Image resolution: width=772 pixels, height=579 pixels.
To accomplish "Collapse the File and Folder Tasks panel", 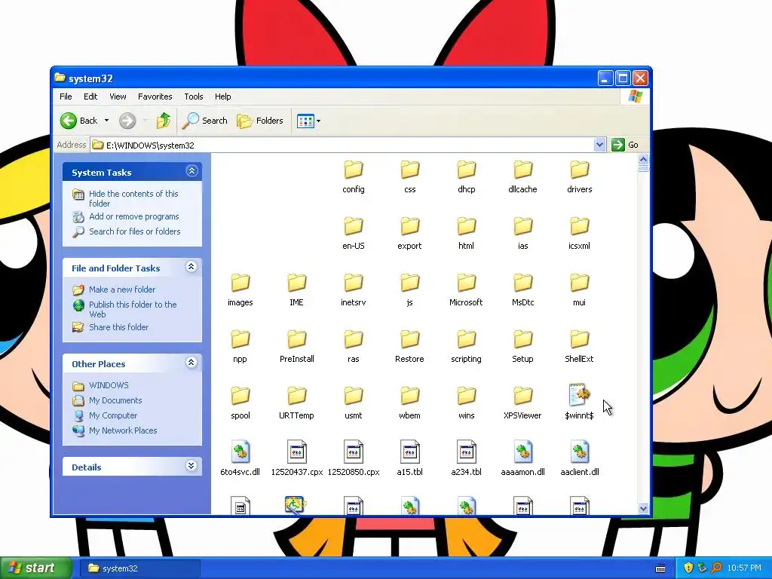I will pyautogui.click(x=191, y=267).
